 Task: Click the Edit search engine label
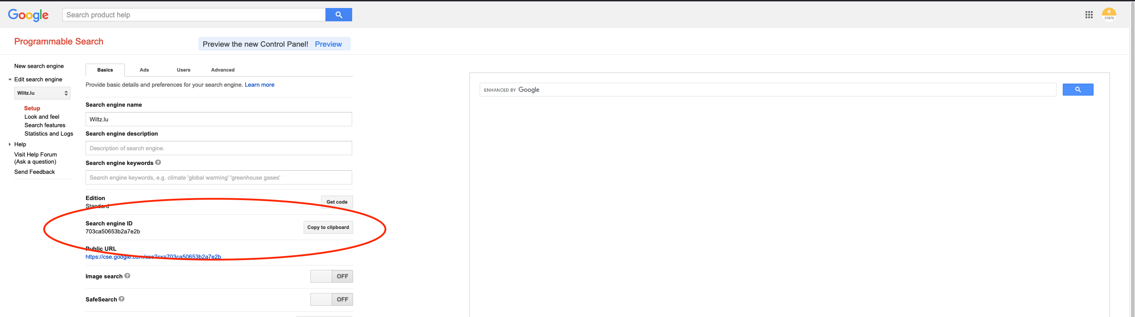(38, 79)
